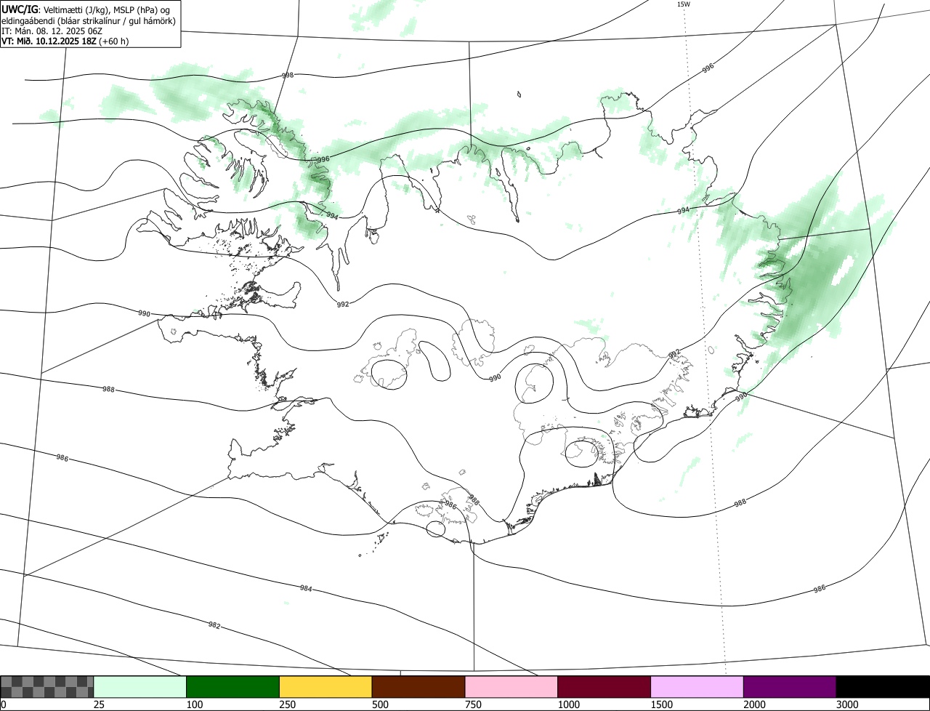This screenshot has width=930, height=711.
Task: Click the legend value label 250
Action: pos(287,704)
